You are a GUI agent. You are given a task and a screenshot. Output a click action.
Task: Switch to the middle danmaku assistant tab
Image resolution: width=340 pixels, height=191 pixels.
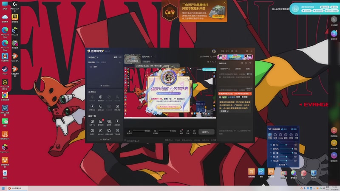238,69
